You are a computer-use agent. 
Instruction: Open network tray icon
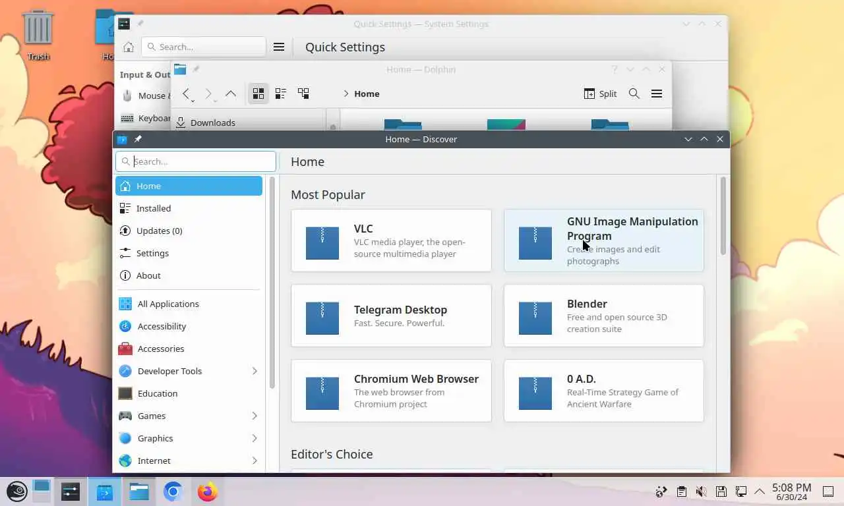(741, 492)
